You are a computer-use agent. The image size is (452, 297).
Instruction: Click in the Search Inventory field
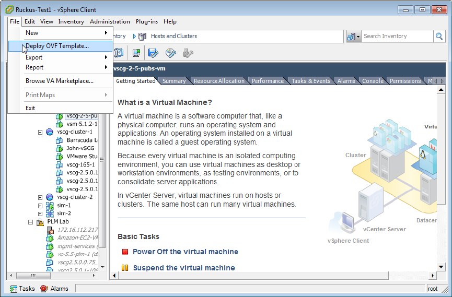(397, 37)
